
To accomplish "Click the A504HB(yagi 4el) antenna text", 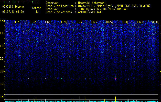I will coord(90,12).
